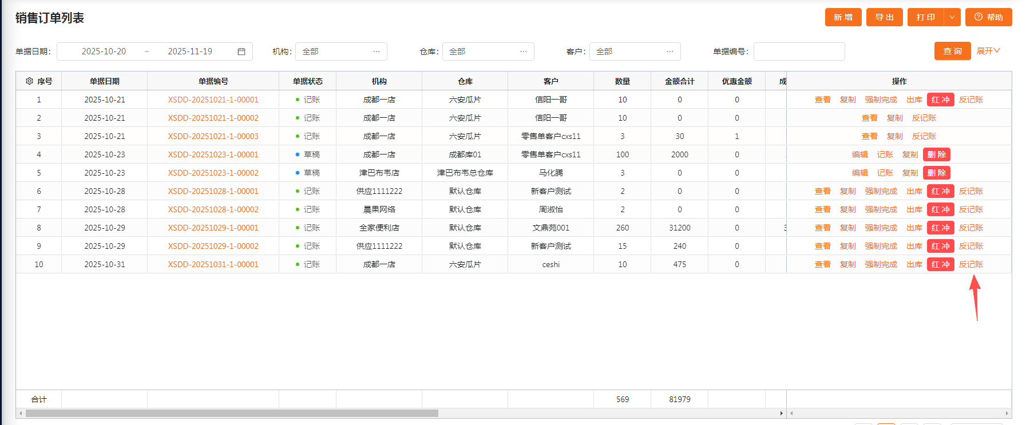
Task: Click 反记账 on order XSDD-20251031-1-00001
Action: tap(971, 264)
